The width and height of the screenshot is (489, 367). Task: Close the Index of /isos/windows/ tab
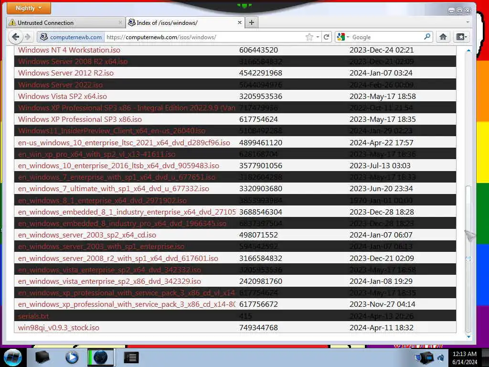pyautogui.click(x=240, y=22)
